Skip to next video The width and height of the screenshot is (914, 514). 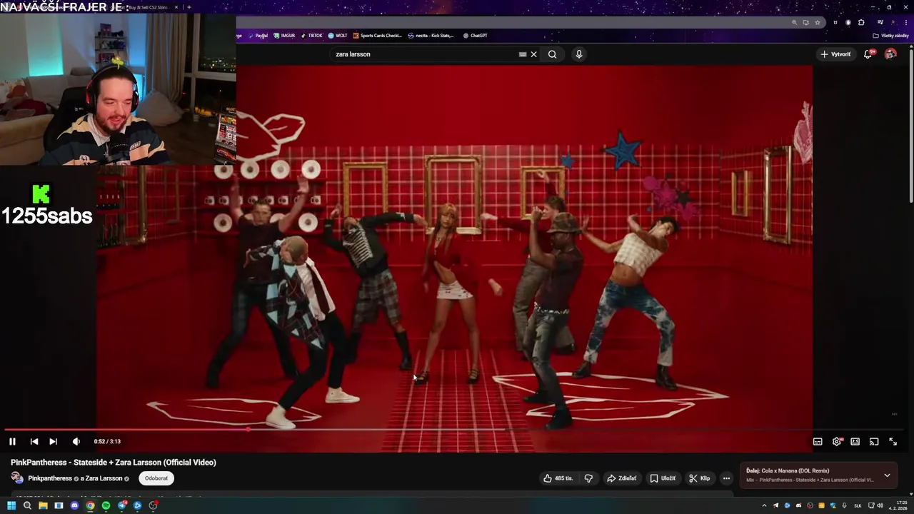(53, 441)
